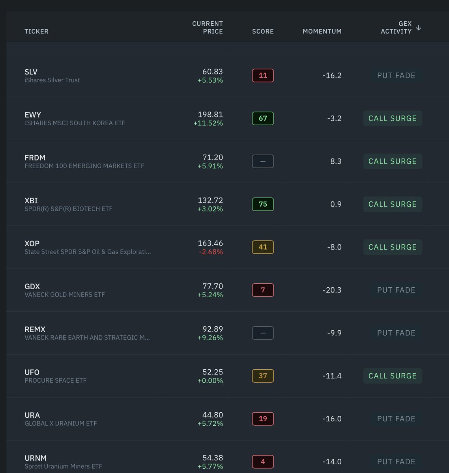Click FRDM's CALL SURGE tag
The width and height of the screenshot is (449, 473).
(x=393, y=161)
